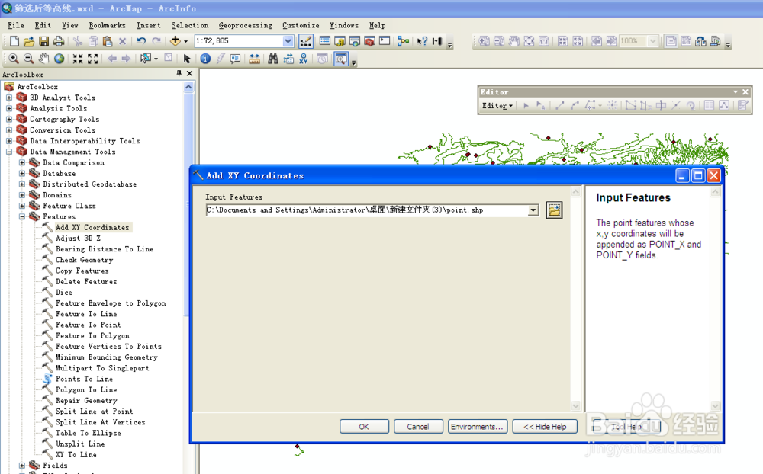Activate the Select Elements arrow tool
The width and height of the screenshot is (763, 474).
[187, 59]
